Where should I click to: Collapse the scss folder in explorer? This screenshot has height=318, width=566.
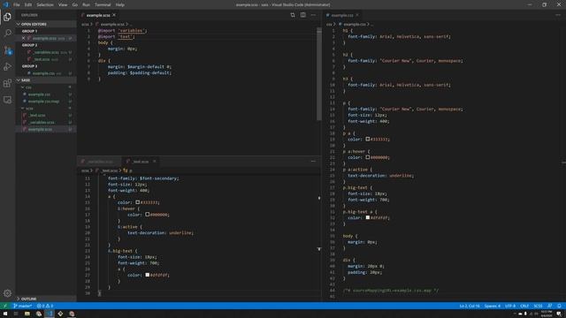(x=45, y=108)
